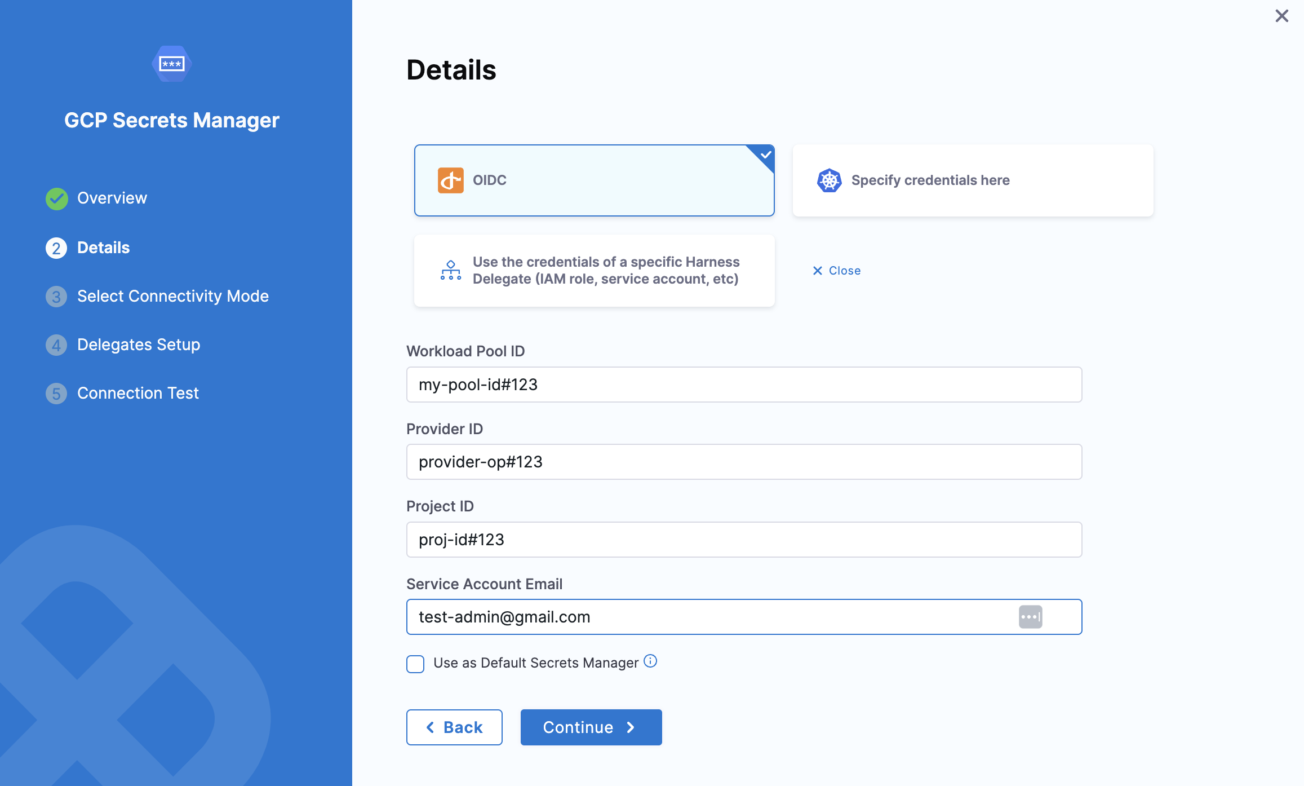Click the Back button
The width and height of the screenshot is (1304, 786).
point(454,727)
